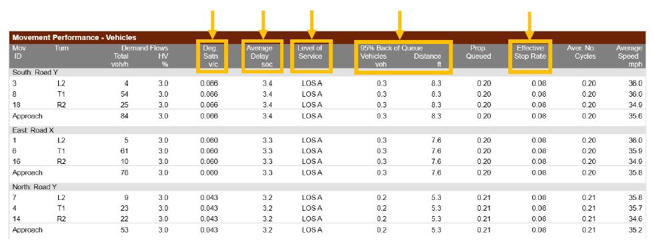The height and width of the screenshot is (248, 653).
Task: Select the Deg. Satn v/c column header
Action: (212, 56)
